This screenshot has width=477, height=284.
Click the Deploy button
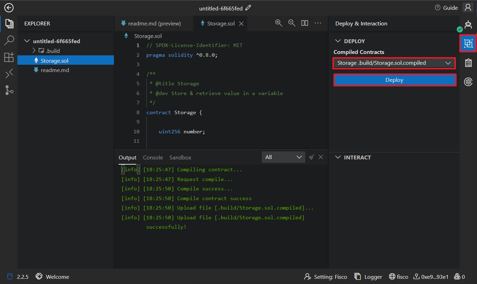point(394,80)
